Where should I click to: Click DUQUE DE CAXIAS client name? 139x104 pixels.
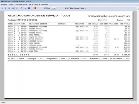pyautogui.click(x=36, y=37)
